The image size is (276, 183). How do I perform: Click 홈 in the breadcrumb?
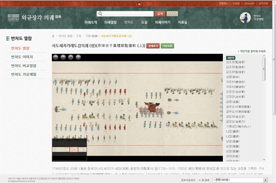53,36
